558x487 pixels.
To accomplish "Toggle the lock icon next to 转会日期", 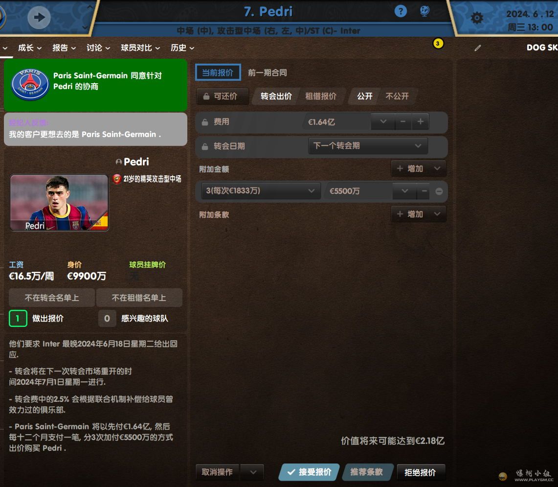I will (x=204, y=146).
